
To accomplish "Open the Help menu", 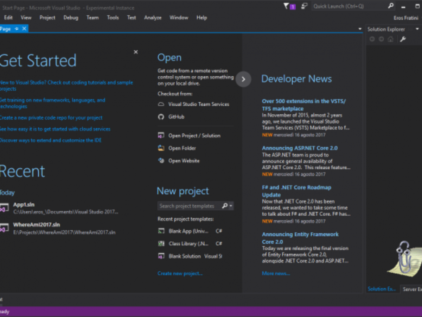I will [202, 18].
